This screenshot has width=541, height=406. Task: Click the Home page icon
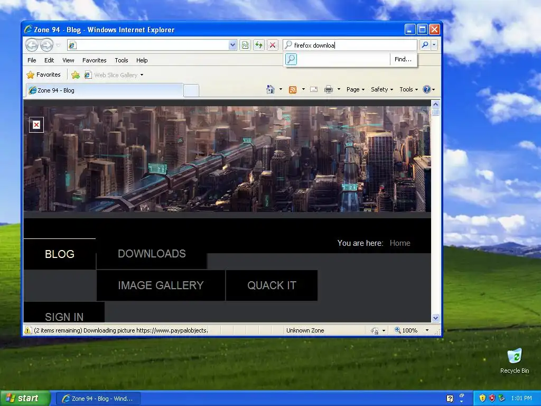click(x=270, y=89)
